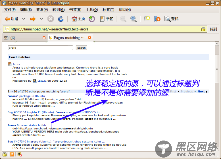
Task: Open the LEW21 user link
Action: click(x=42, y=81)
